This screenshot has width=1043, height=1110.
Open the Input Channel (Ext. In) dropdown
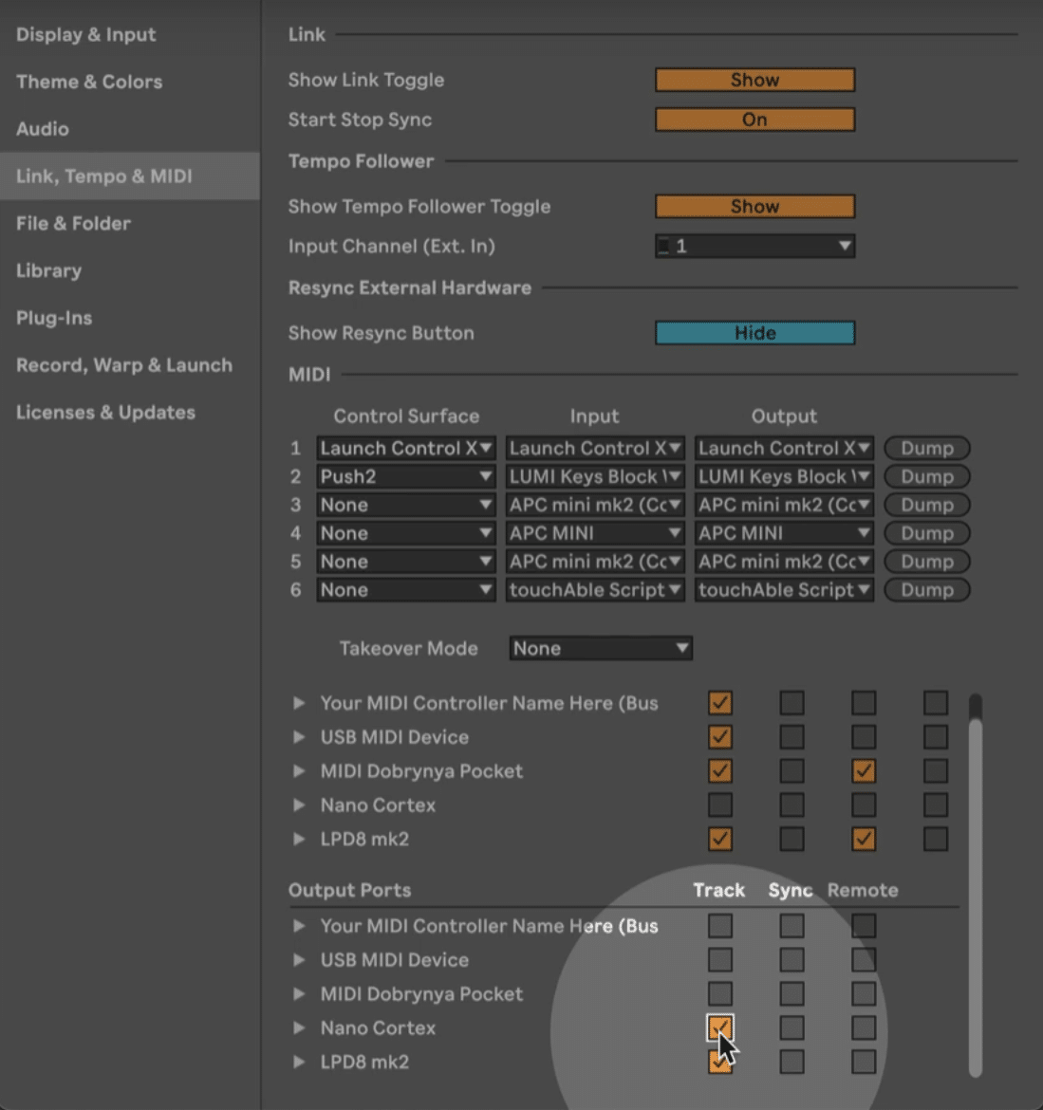pos(754,247)
